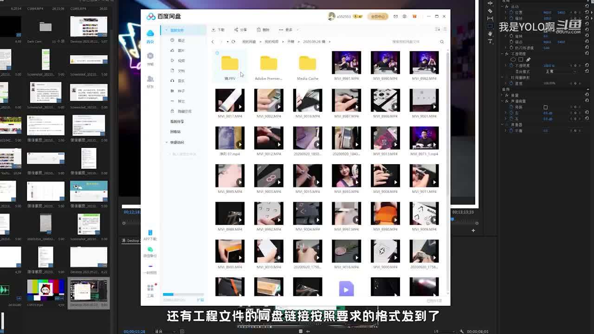Click the Baidu Netdisk cloud home icon
This screenshot has height=334, width=594.
click(x=150, y=33)
